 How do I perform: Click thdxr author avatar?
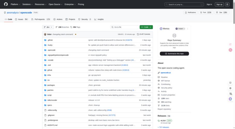(x=45, y=34)
